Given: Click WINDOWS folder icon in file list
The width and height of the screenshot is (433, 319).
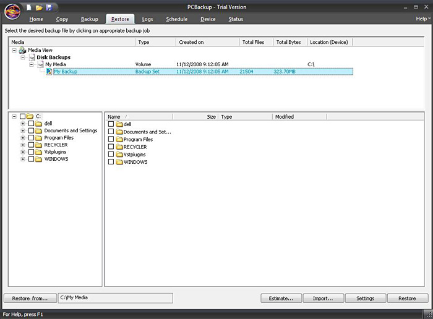Looking at the screenshot, I should click(119, 162).
